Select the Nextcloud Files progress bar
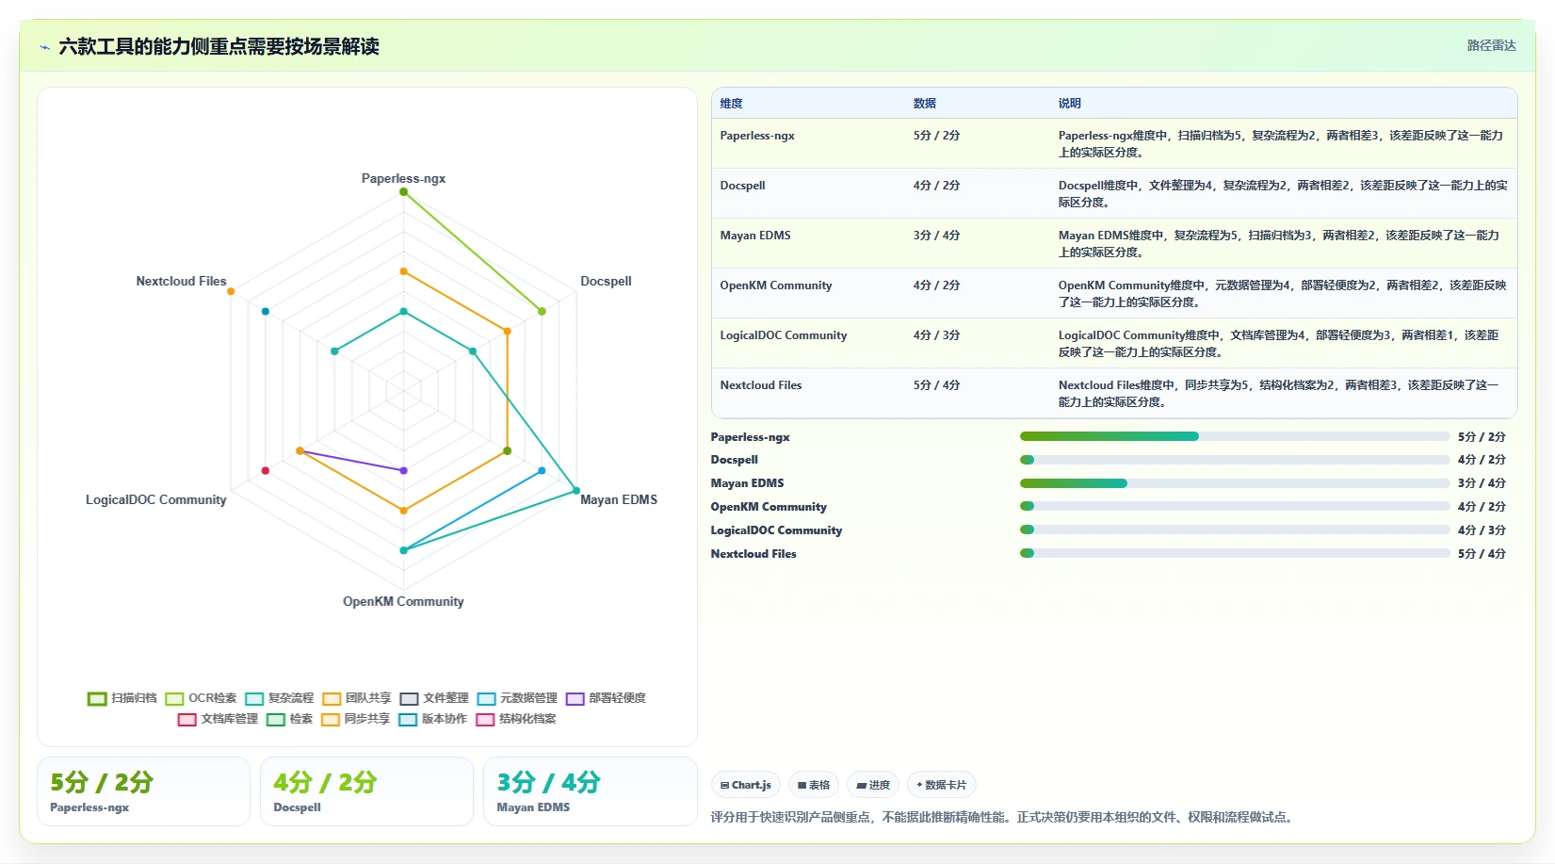Viewport: 1555px width, 864px height. click(x=1235, y=554)
